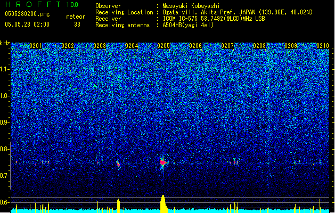
Task: Click the large pink meteor echo at 0205
Action: click(163, 162)
